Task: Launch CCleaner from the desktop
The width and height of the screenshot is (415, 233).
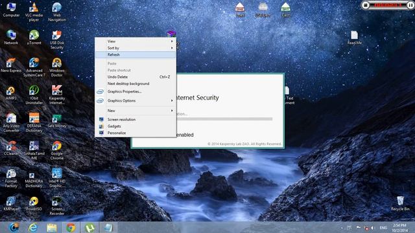Action: point(11,148)
